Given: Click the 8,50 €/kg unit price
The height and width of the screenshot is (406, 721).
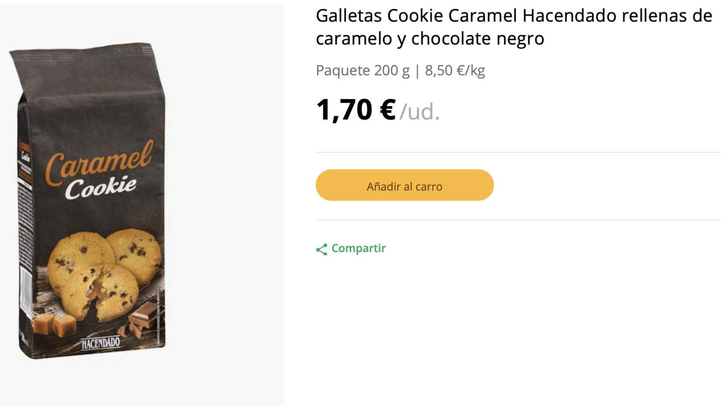Looking at the screenshot, I should pos(455,71).
